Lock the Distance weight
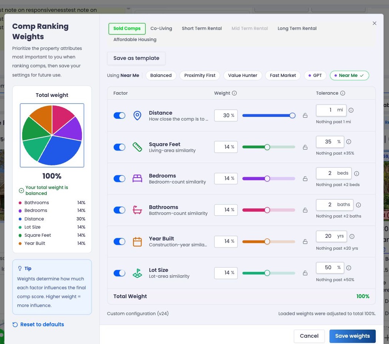 pos(305,115)
